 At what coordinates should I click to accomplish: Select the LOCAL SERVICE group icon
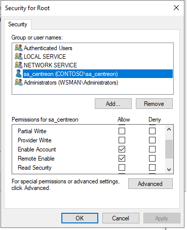(x=19, y=56)
